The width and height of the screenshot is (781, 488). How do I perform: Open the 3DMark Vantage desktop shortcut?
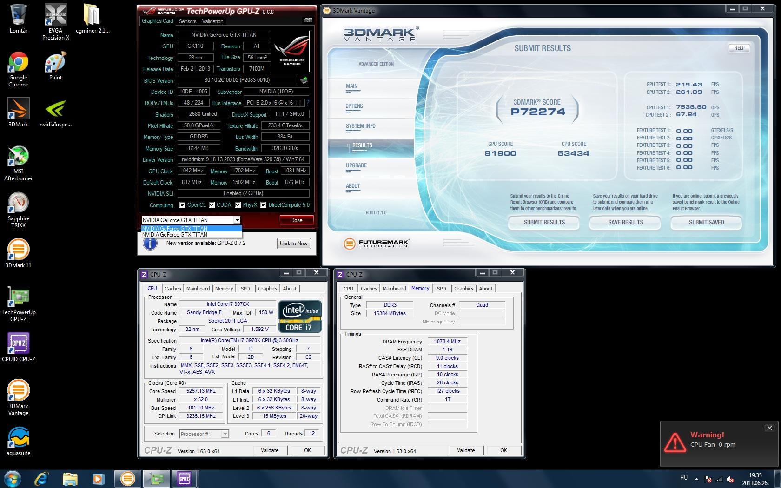tap(19, 397)
